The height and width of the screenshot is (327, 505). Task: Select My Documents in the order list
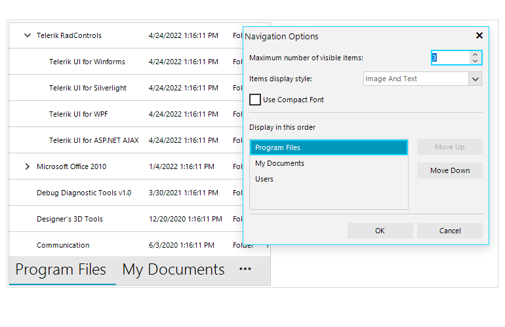click(329, 163)
